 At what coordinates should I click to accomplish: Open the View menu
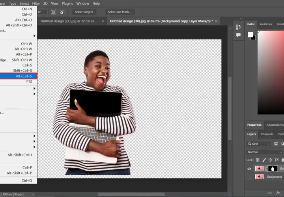pos(54,4)
